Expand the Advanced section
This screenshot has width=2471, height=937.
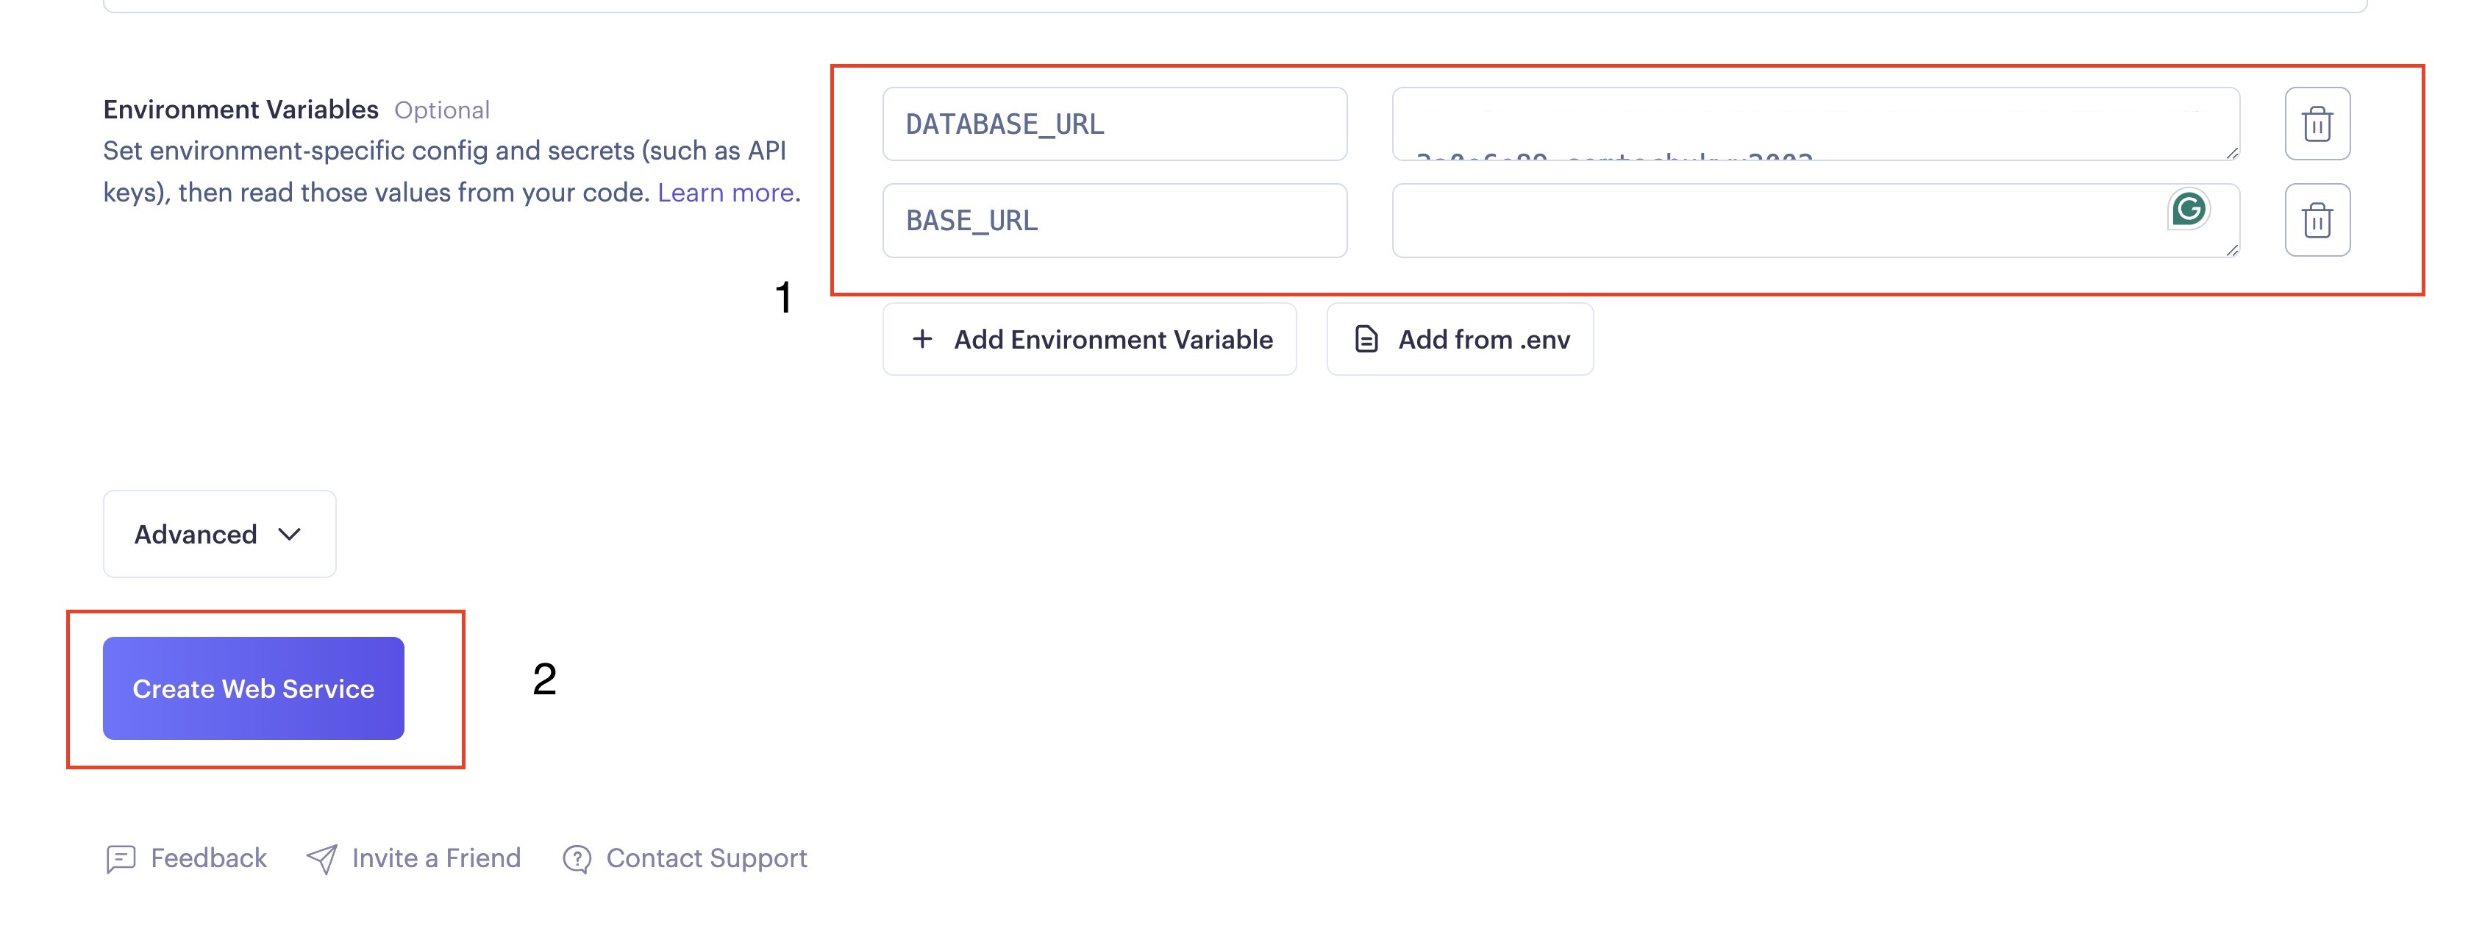coord(220,534)
